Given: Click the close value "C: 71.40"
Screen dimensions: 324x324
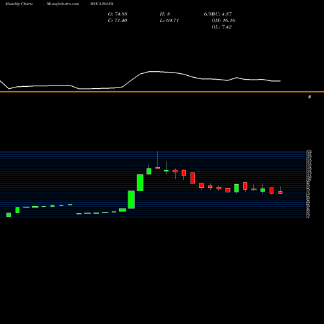Looking at the screenshot, I should tap(117, 21).
